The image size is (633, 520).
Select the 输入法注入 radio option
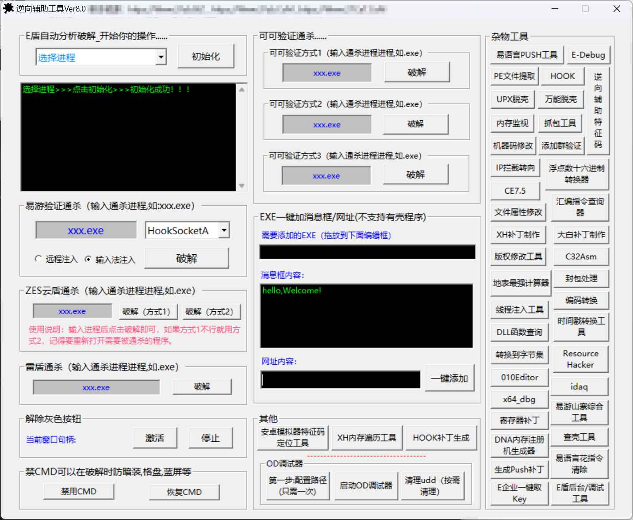coord(88,259)
